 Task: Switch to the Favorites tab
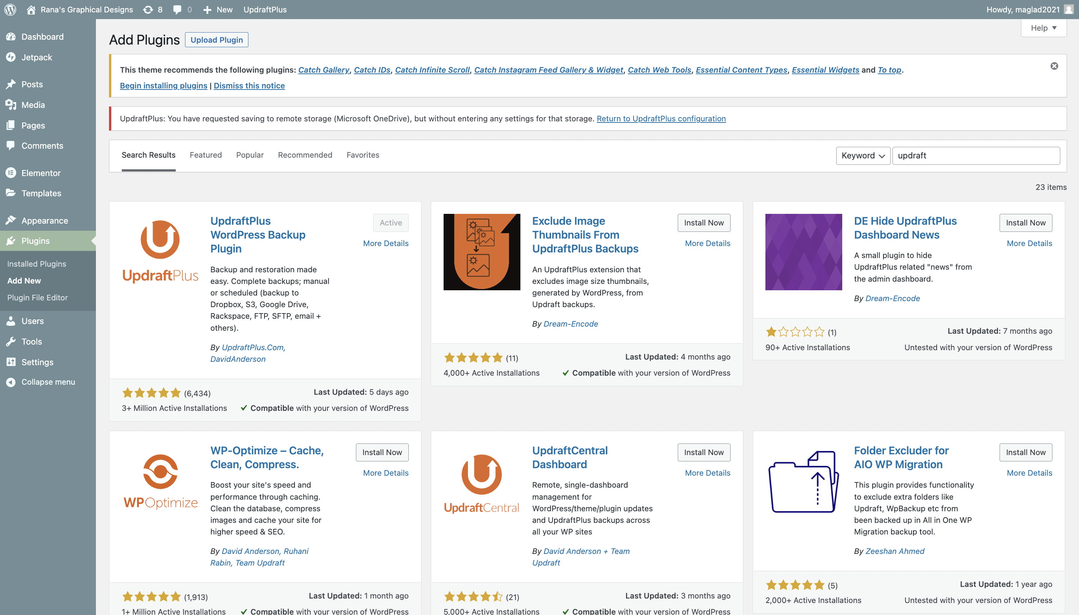[x=363, y=155]
